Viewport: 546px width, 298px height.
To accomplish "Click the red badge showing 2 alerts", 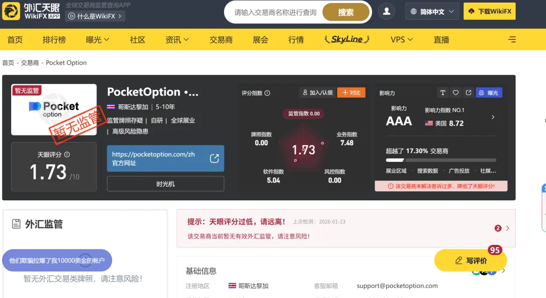I will pyautogui.click(x=498, y=228).
